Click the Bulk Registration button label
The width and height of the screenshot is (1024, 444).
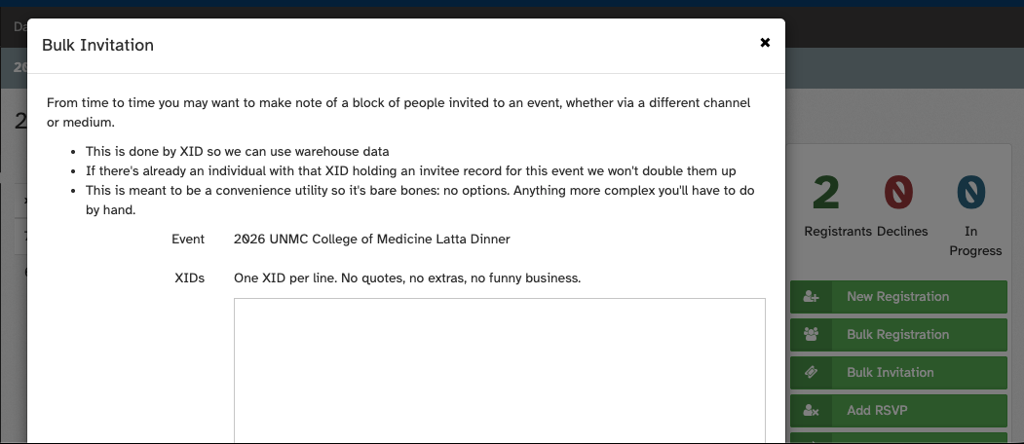tap(898, 334)
